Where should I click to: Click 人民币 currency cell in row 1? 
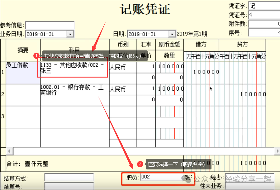[123, 67]
